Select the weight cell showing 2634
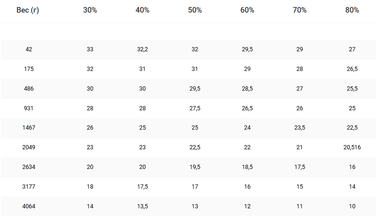The image size is (378, 219). 29,166
